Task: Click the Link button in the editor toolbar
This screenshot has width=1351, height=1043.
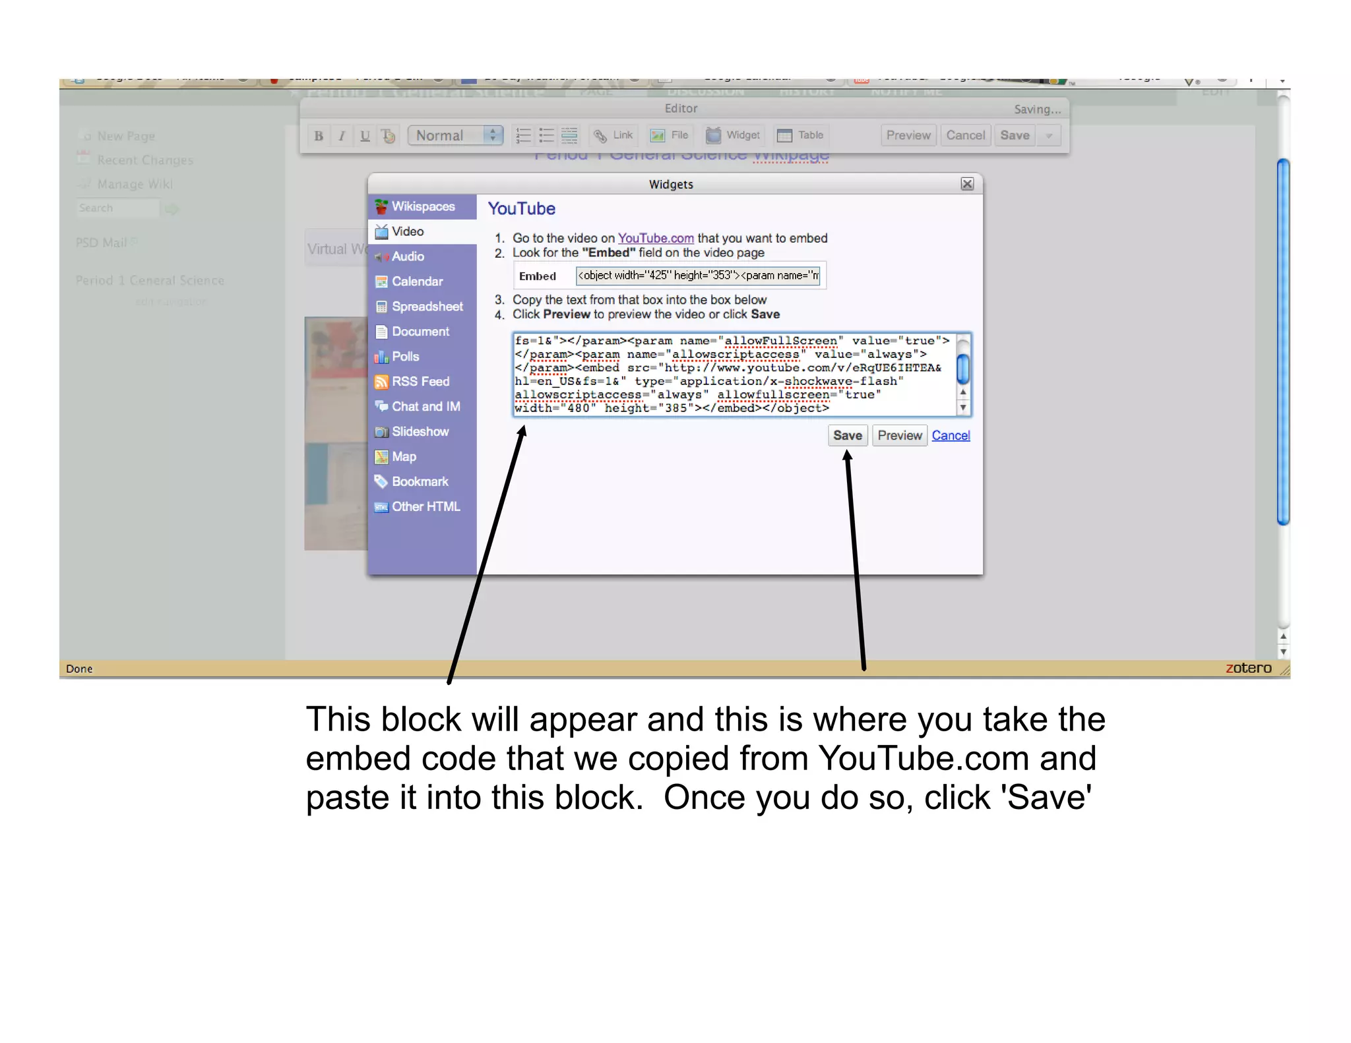Action: (613, 135)
